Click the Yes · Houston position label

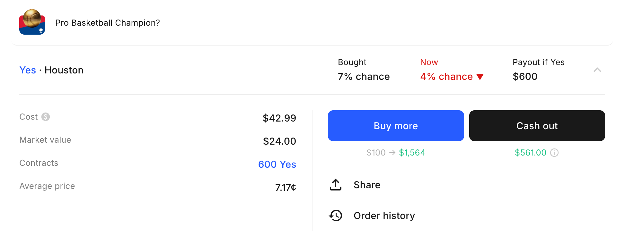[51, 70]
